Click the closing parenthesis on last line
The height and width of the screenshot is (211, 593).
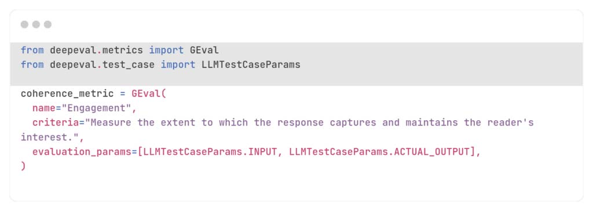[23, 166]
